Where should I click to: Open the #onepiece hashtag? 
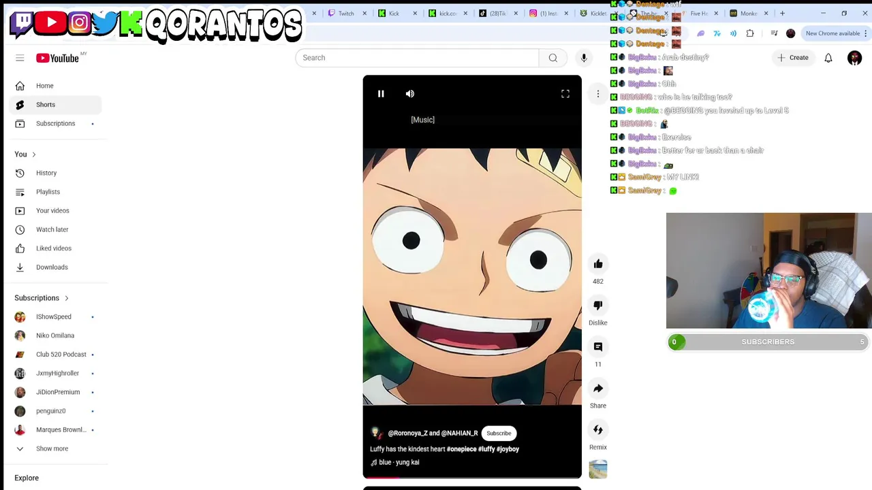(x=462, y=449)
